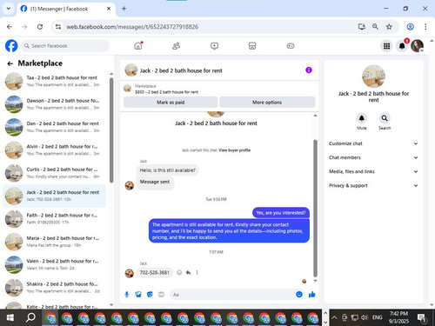Click the Search Facebook field
The width and height of the screenshot is (435, 326).
click(x=65, y=46)
